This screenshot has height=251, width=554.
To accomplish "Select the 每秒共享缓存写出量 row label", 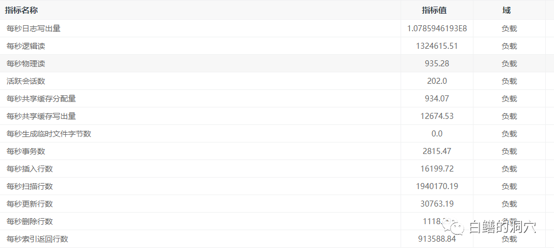I will tap(41, 116).
